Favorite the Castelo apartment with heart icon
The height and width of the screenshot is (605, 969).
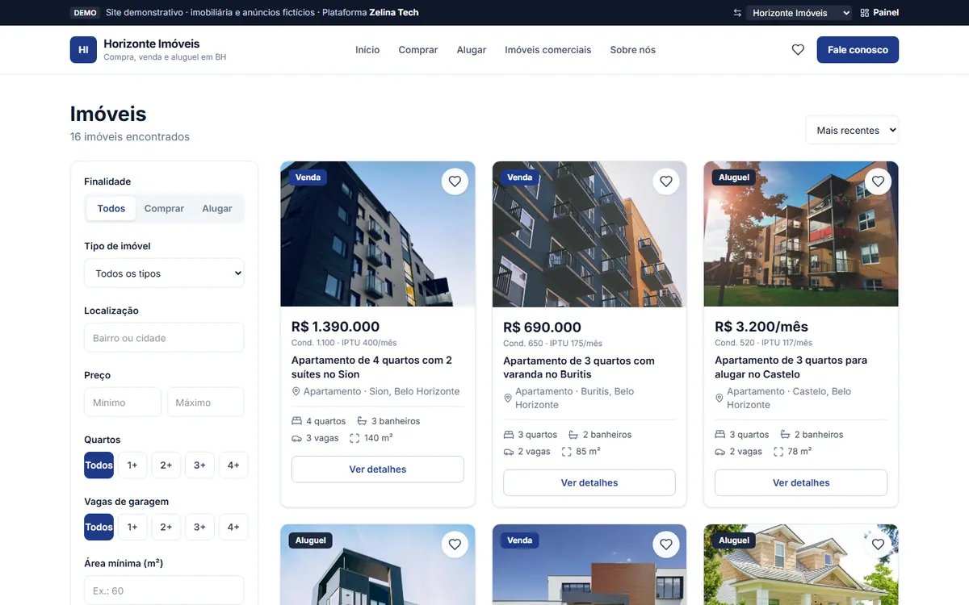878,181
